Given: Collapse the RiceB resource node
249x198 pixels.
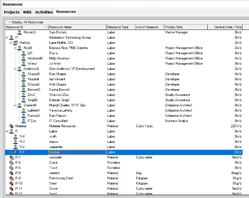Looking at the screenshot, I should click(x=15, y=48).
